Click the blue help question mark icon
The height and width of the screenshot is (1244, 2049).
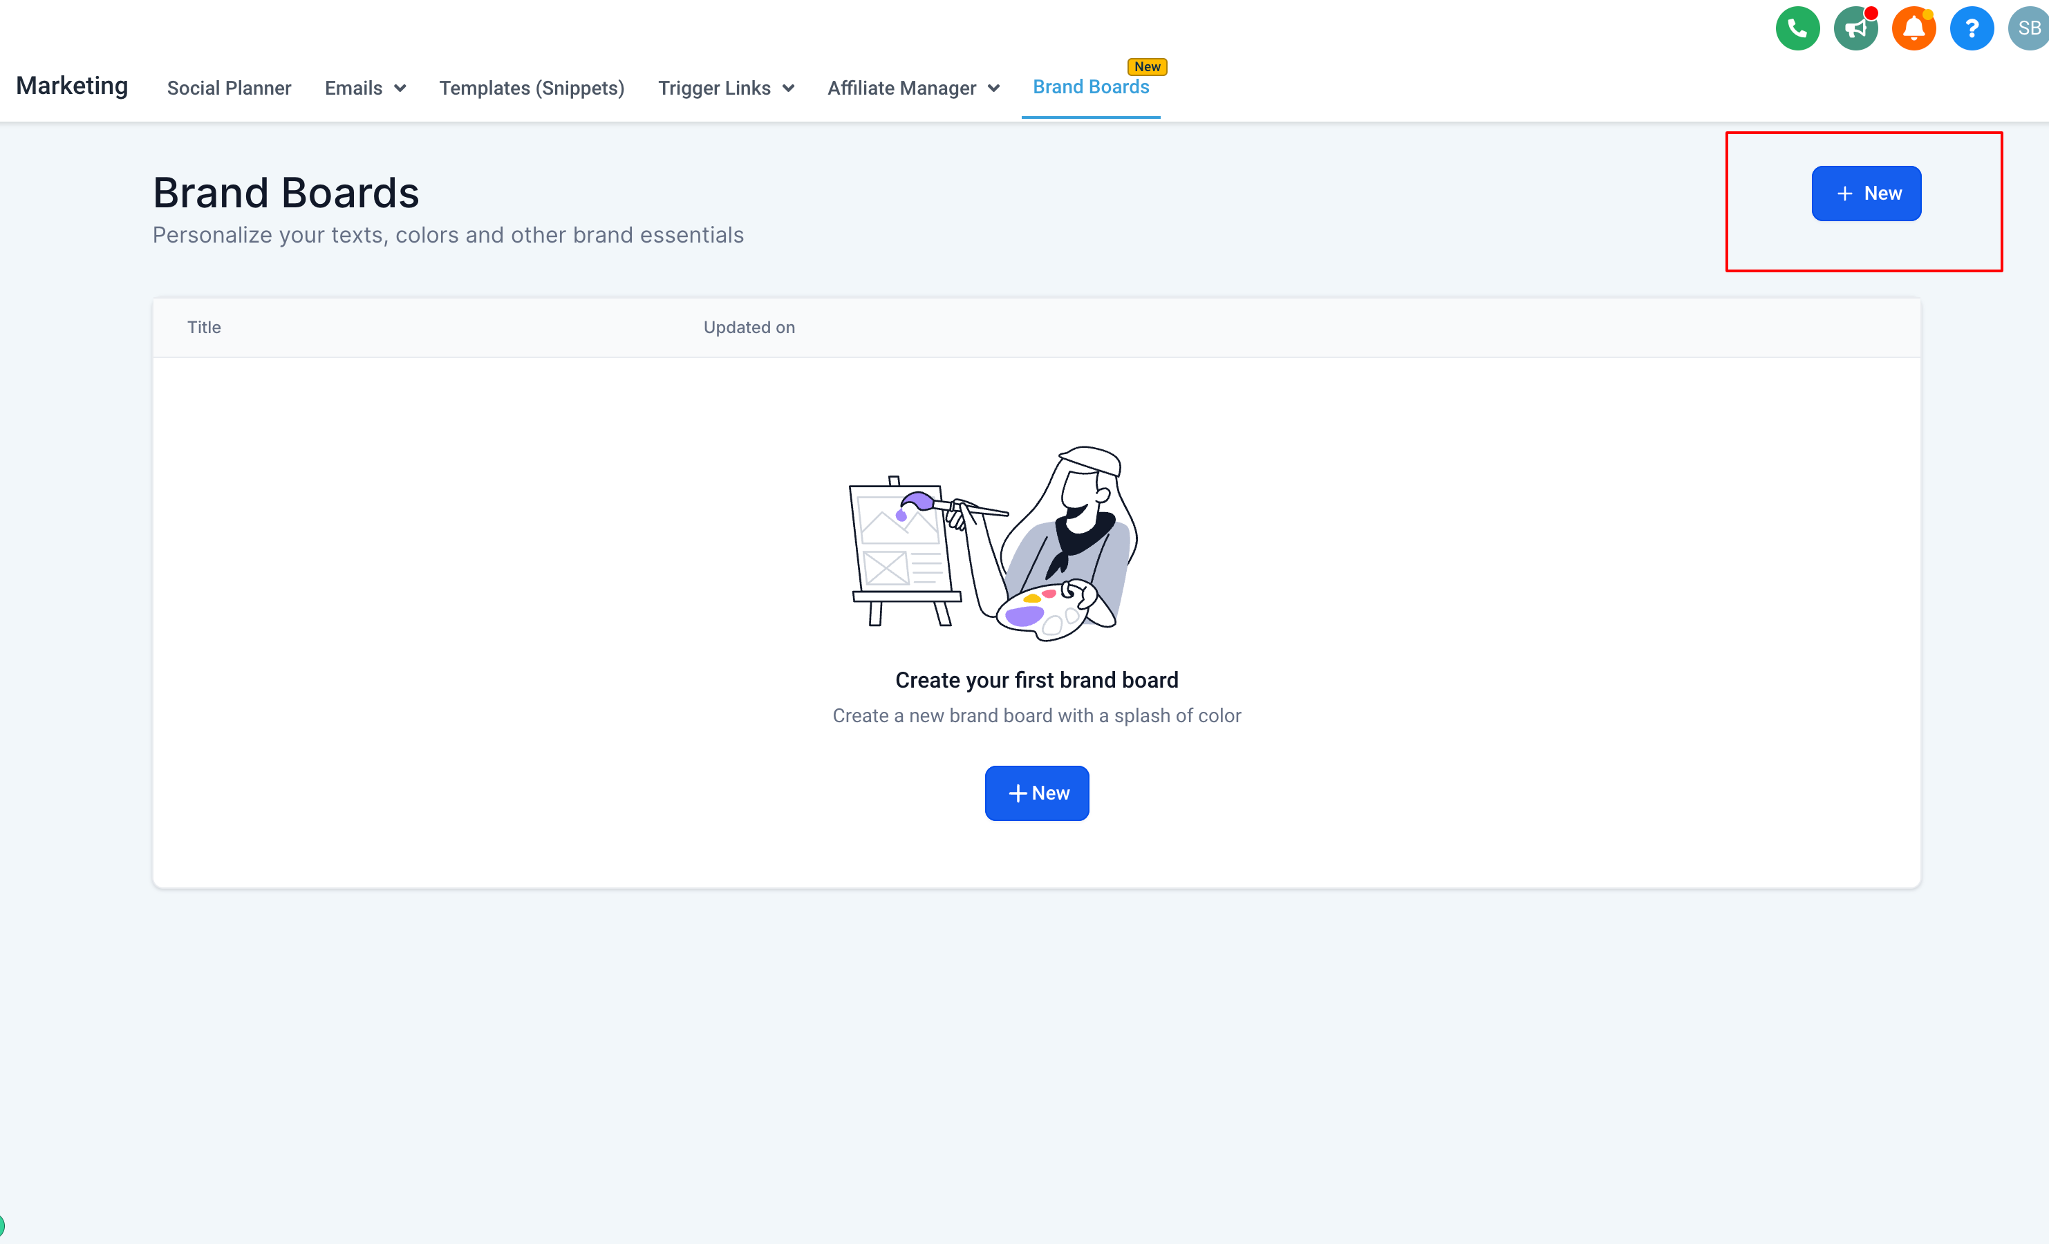click(1971, 29)
